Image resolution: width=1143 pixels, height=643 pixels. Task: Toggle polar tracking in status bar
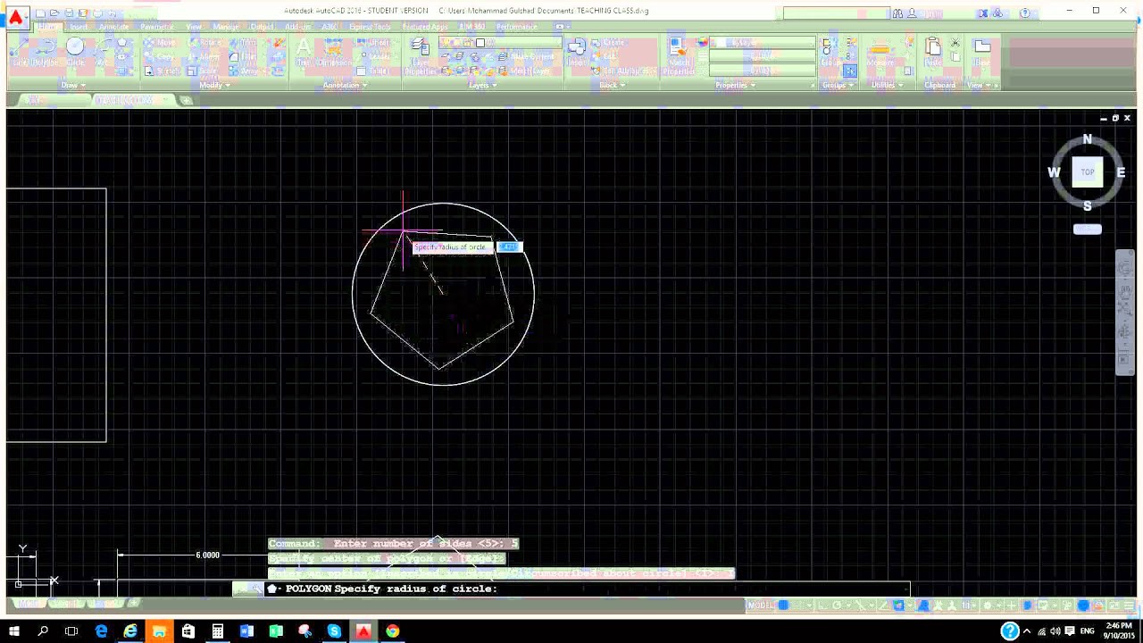pyautogui.click(x=838, y=605)
